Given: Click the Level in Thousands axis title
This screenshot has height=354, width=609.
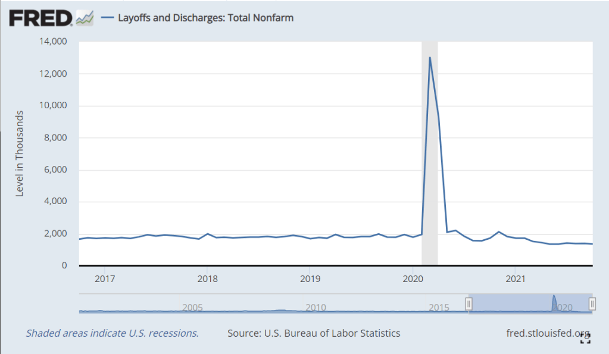Looking at the screenshot, I should [x=19, y=153].
